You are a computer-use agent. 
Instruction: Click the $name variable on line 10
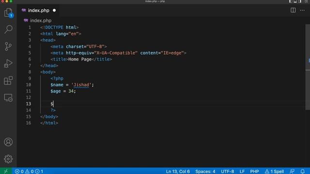[x=57, y=85]
